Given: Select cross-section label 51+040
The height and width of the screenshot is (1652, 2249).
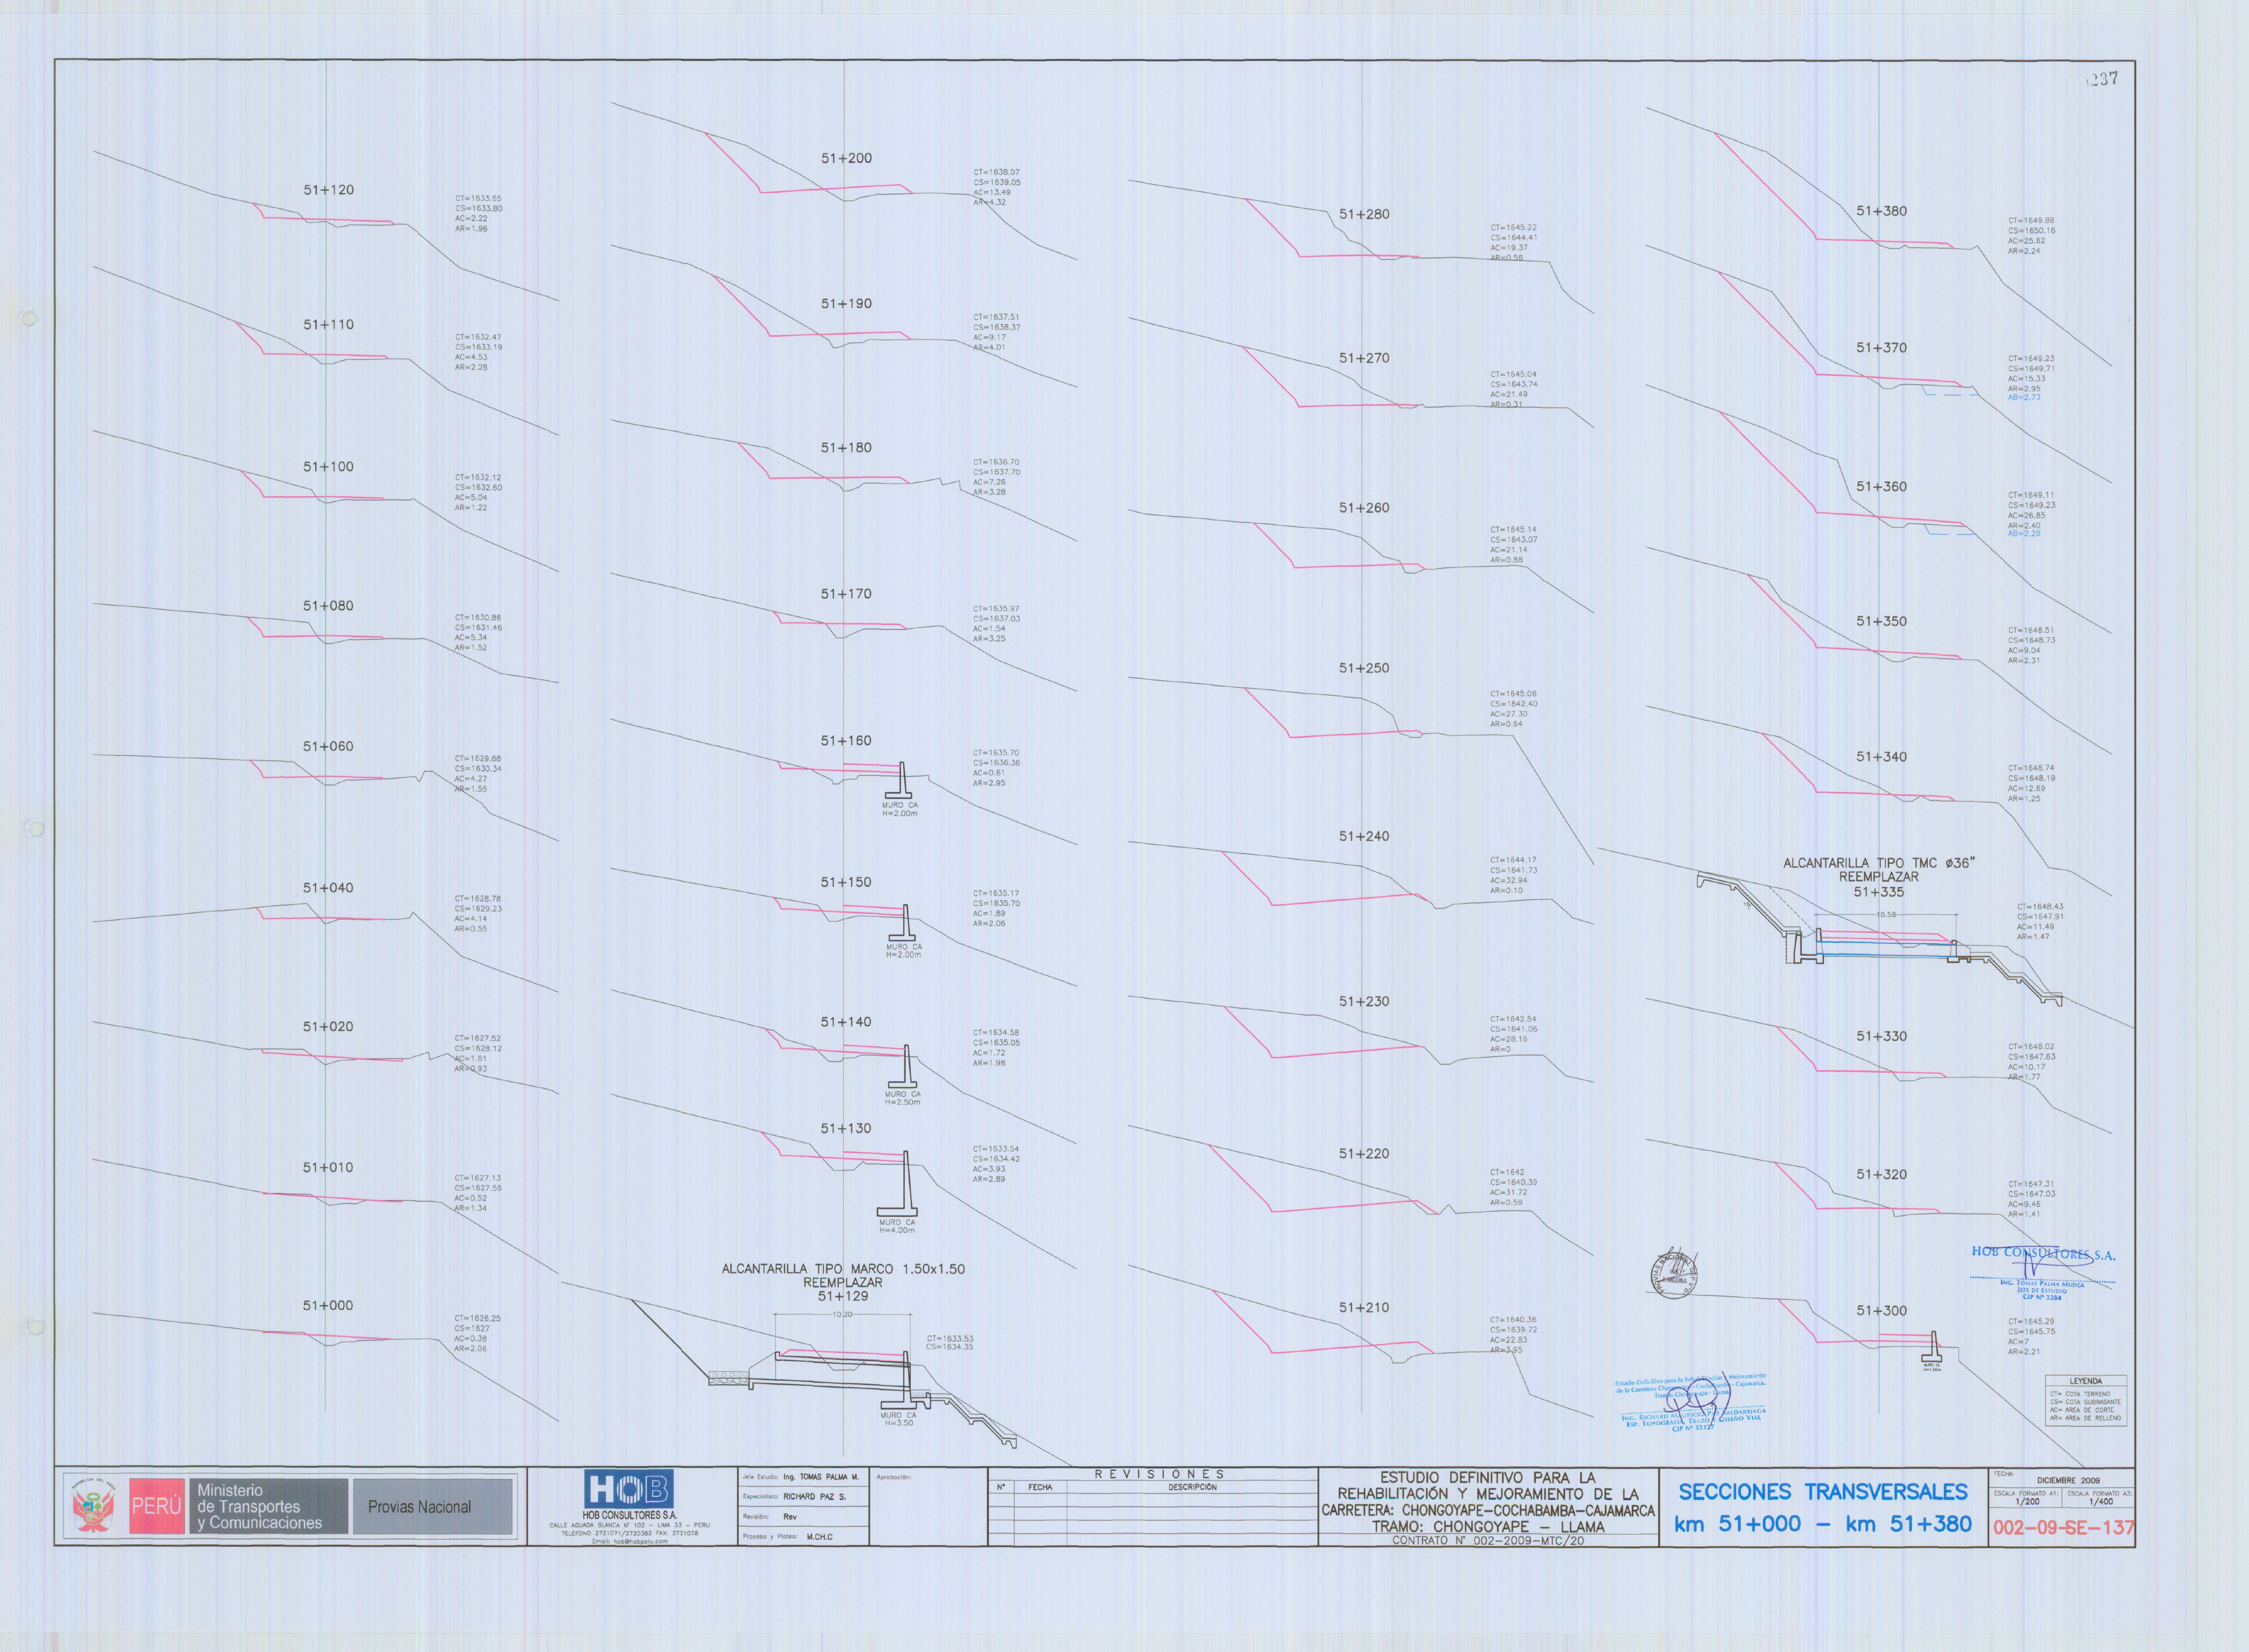Looking at the screenshot, I should point(328,888).
